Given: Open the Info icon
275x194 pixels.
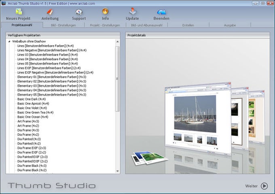Looking at the screenshot, I should point(105,11).
